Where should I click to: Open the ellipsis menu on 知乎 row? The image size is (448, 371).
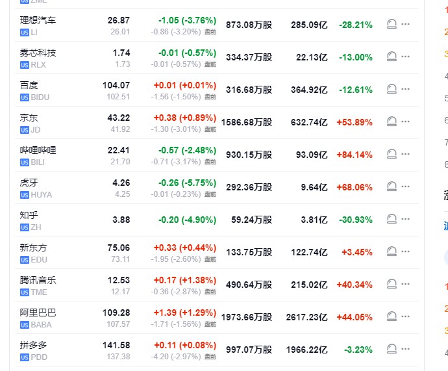point(406,220)
